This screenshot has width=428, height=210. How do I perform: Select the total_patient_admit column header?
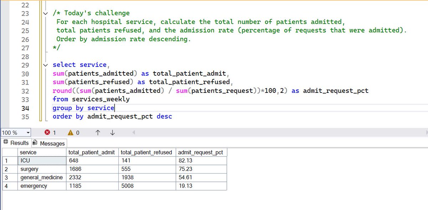pos(93,152)
